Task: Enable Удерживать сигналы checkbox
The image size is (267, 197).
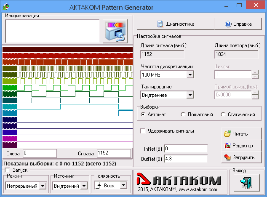Action: 143,131
